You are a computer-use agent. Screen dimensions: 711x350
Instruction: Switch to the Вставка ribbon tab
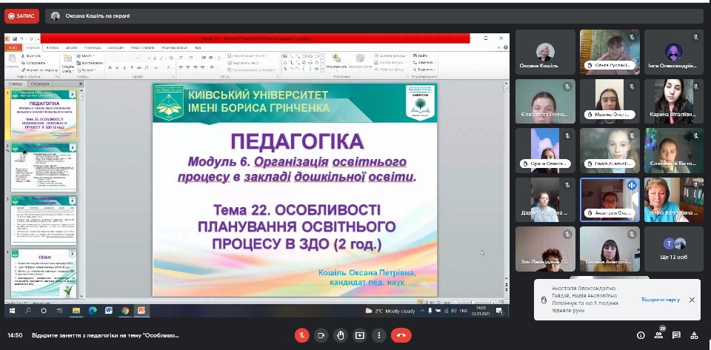point(53,47)
